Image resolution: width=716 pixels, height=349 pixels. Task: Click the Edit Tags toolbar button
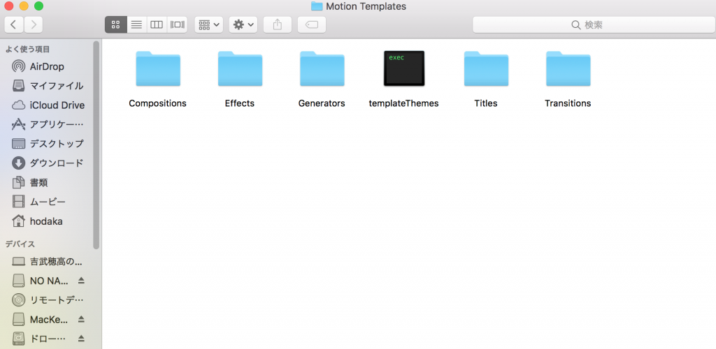point(312,24)
